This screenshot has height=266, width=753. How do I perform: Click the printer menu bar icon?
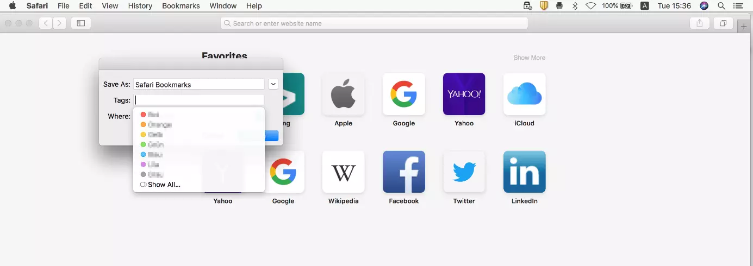(x=559, y=6)
